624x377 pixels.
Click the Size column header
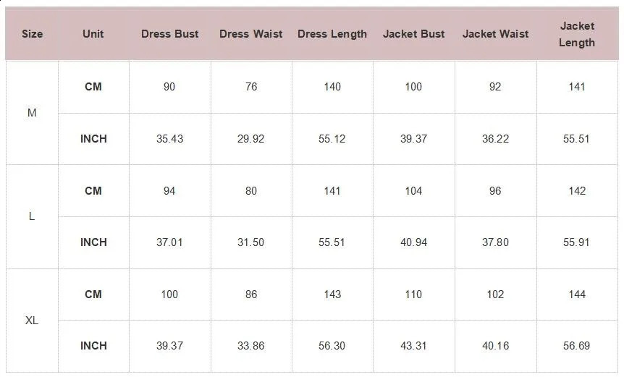[x=33, y=34]
